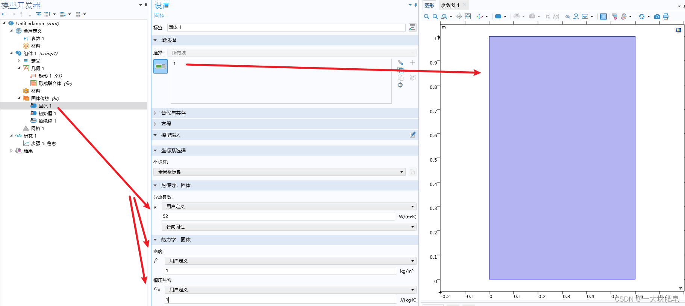Open the Cp 用户定义 dropdown
This screenshot has height=306, width=685.
(x=290, y=290)
